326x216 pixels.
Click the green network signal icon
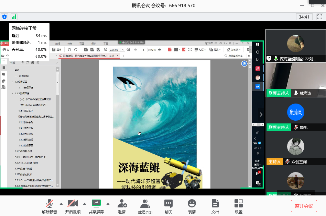14,16
